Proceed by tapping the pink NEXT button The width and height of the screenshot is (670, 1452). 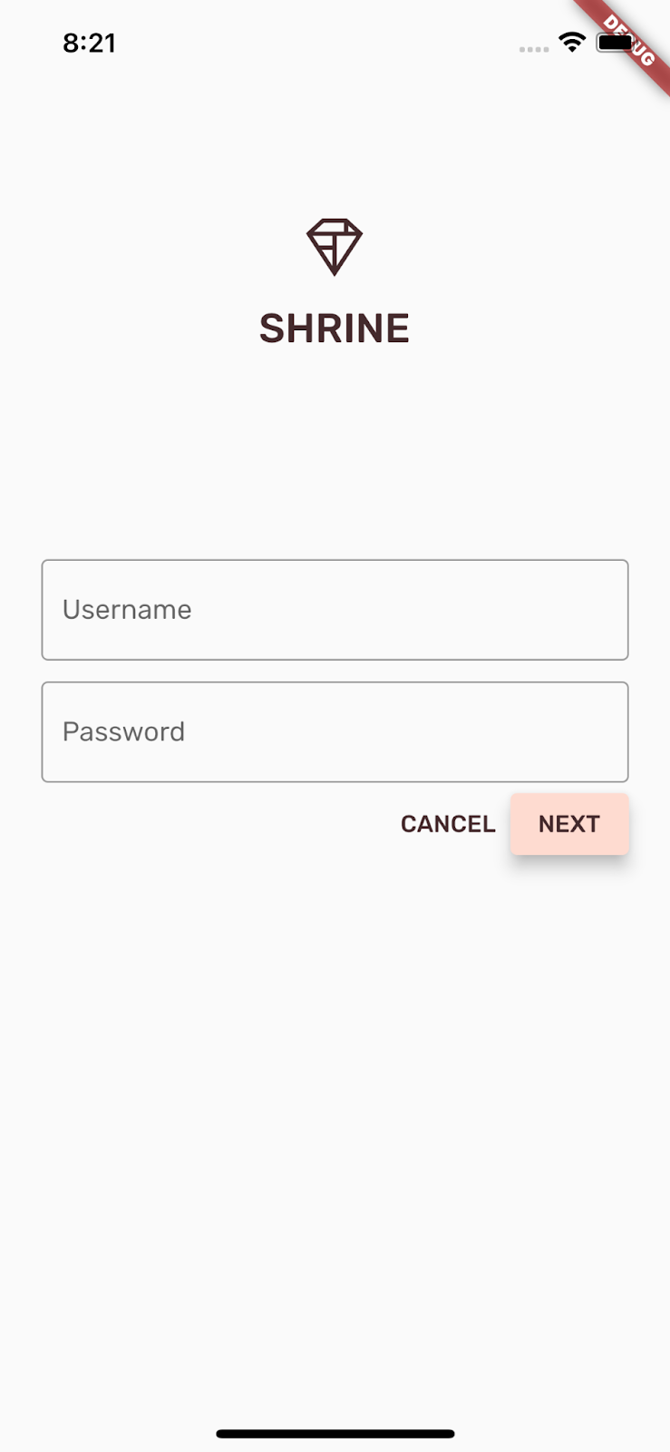tap(569, 824)
